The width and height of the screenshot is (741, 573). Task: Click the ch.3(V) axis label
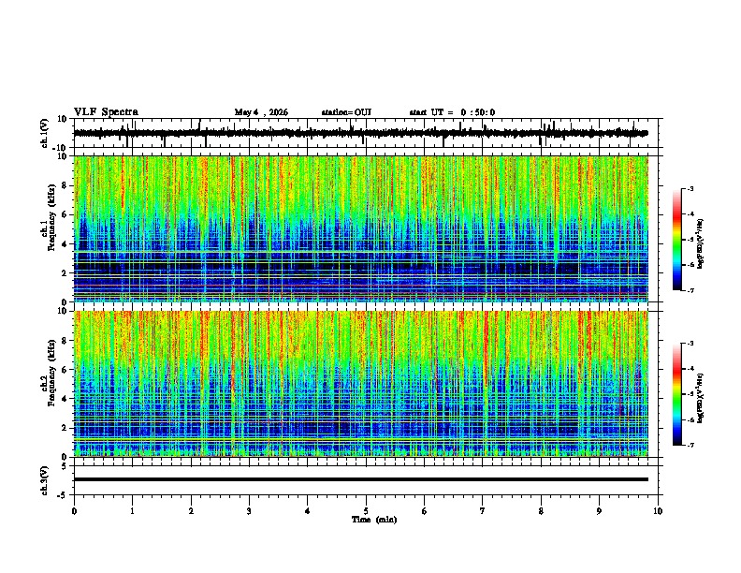tap(45, 480)
